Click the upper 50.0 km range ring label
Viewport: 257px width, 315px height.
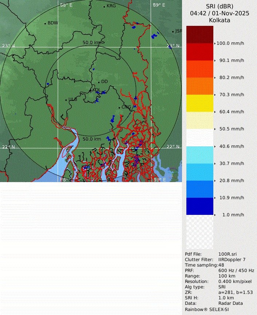coord(91,43)
